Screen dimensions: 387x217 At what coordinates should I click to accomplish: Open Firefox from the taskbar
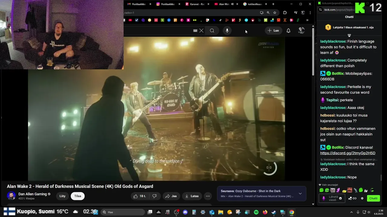(x=265, y=212)
